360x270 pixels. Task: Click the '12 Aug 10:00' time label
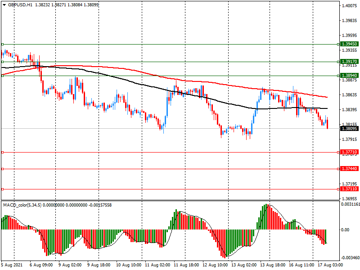click(x=215, y=265)
